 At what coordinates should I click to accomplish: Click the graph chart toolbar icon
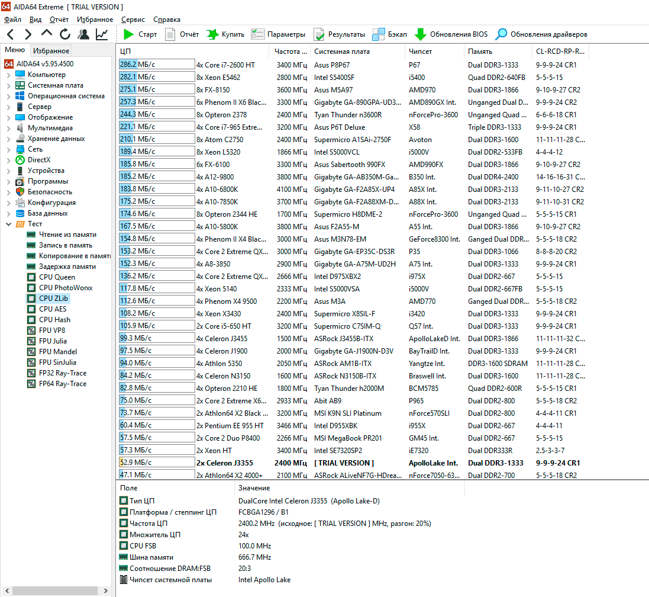pos(102,34)
